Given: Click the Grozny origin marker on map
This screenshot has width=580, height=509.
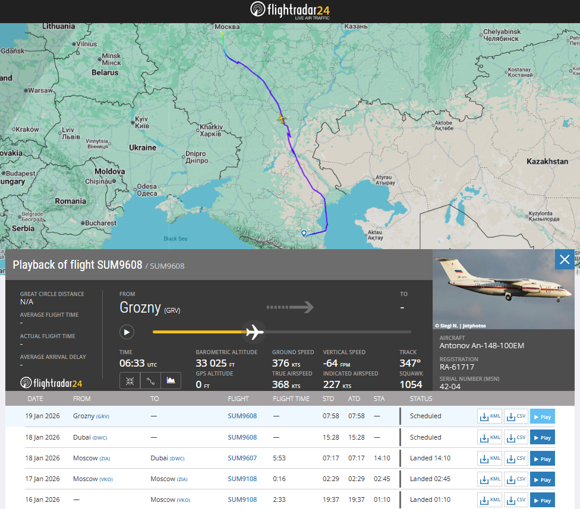Looking at the screenshot, I should click(304, 233).
